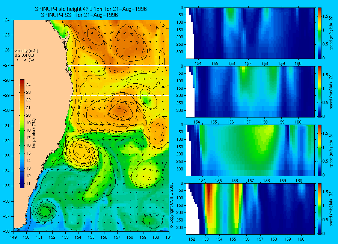Click the 'velocity (m/s)' legend label
Image resolution: width=338 pixels, height=244 pixels.
(26, 51)
